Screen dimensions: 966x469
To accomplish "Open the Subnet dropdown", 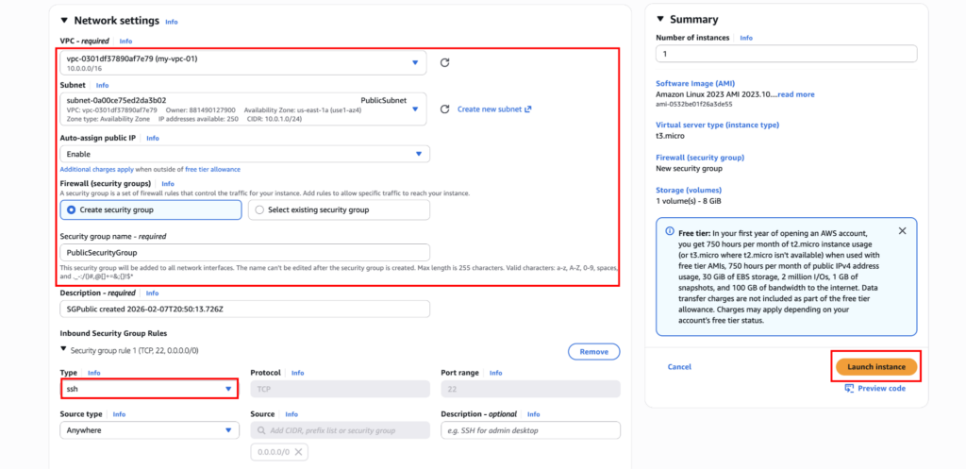I will [414, 109].
